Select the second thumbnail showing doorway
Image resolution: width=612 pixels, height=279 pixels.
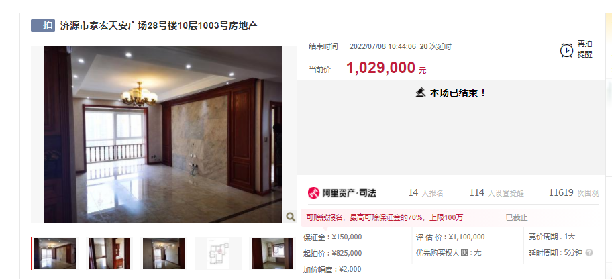(x=109, y=254)
